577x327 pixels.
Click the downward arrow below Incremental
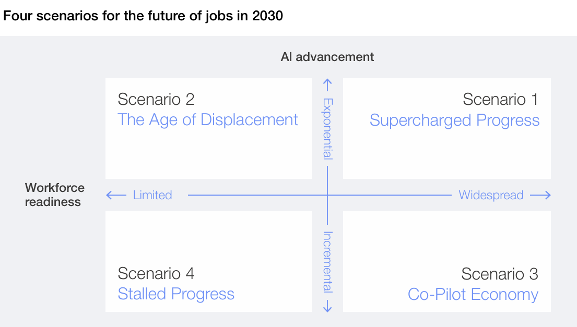tap(327, 306)
